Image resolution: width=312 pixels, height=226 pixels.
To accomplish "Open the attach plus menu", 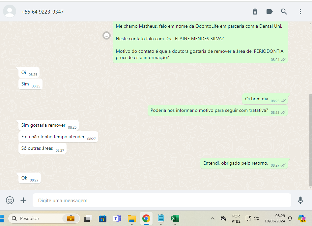I will [23, 200].
